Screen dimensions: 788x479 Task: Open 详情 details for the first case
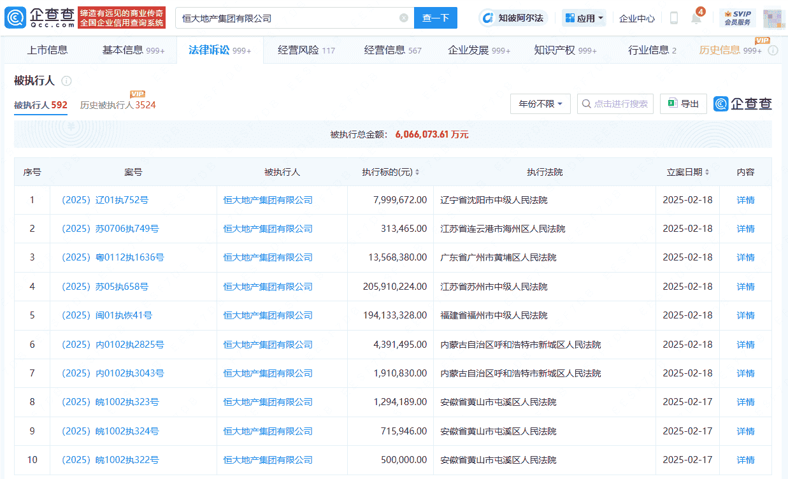pyautogui.click(x=745, y=199)
